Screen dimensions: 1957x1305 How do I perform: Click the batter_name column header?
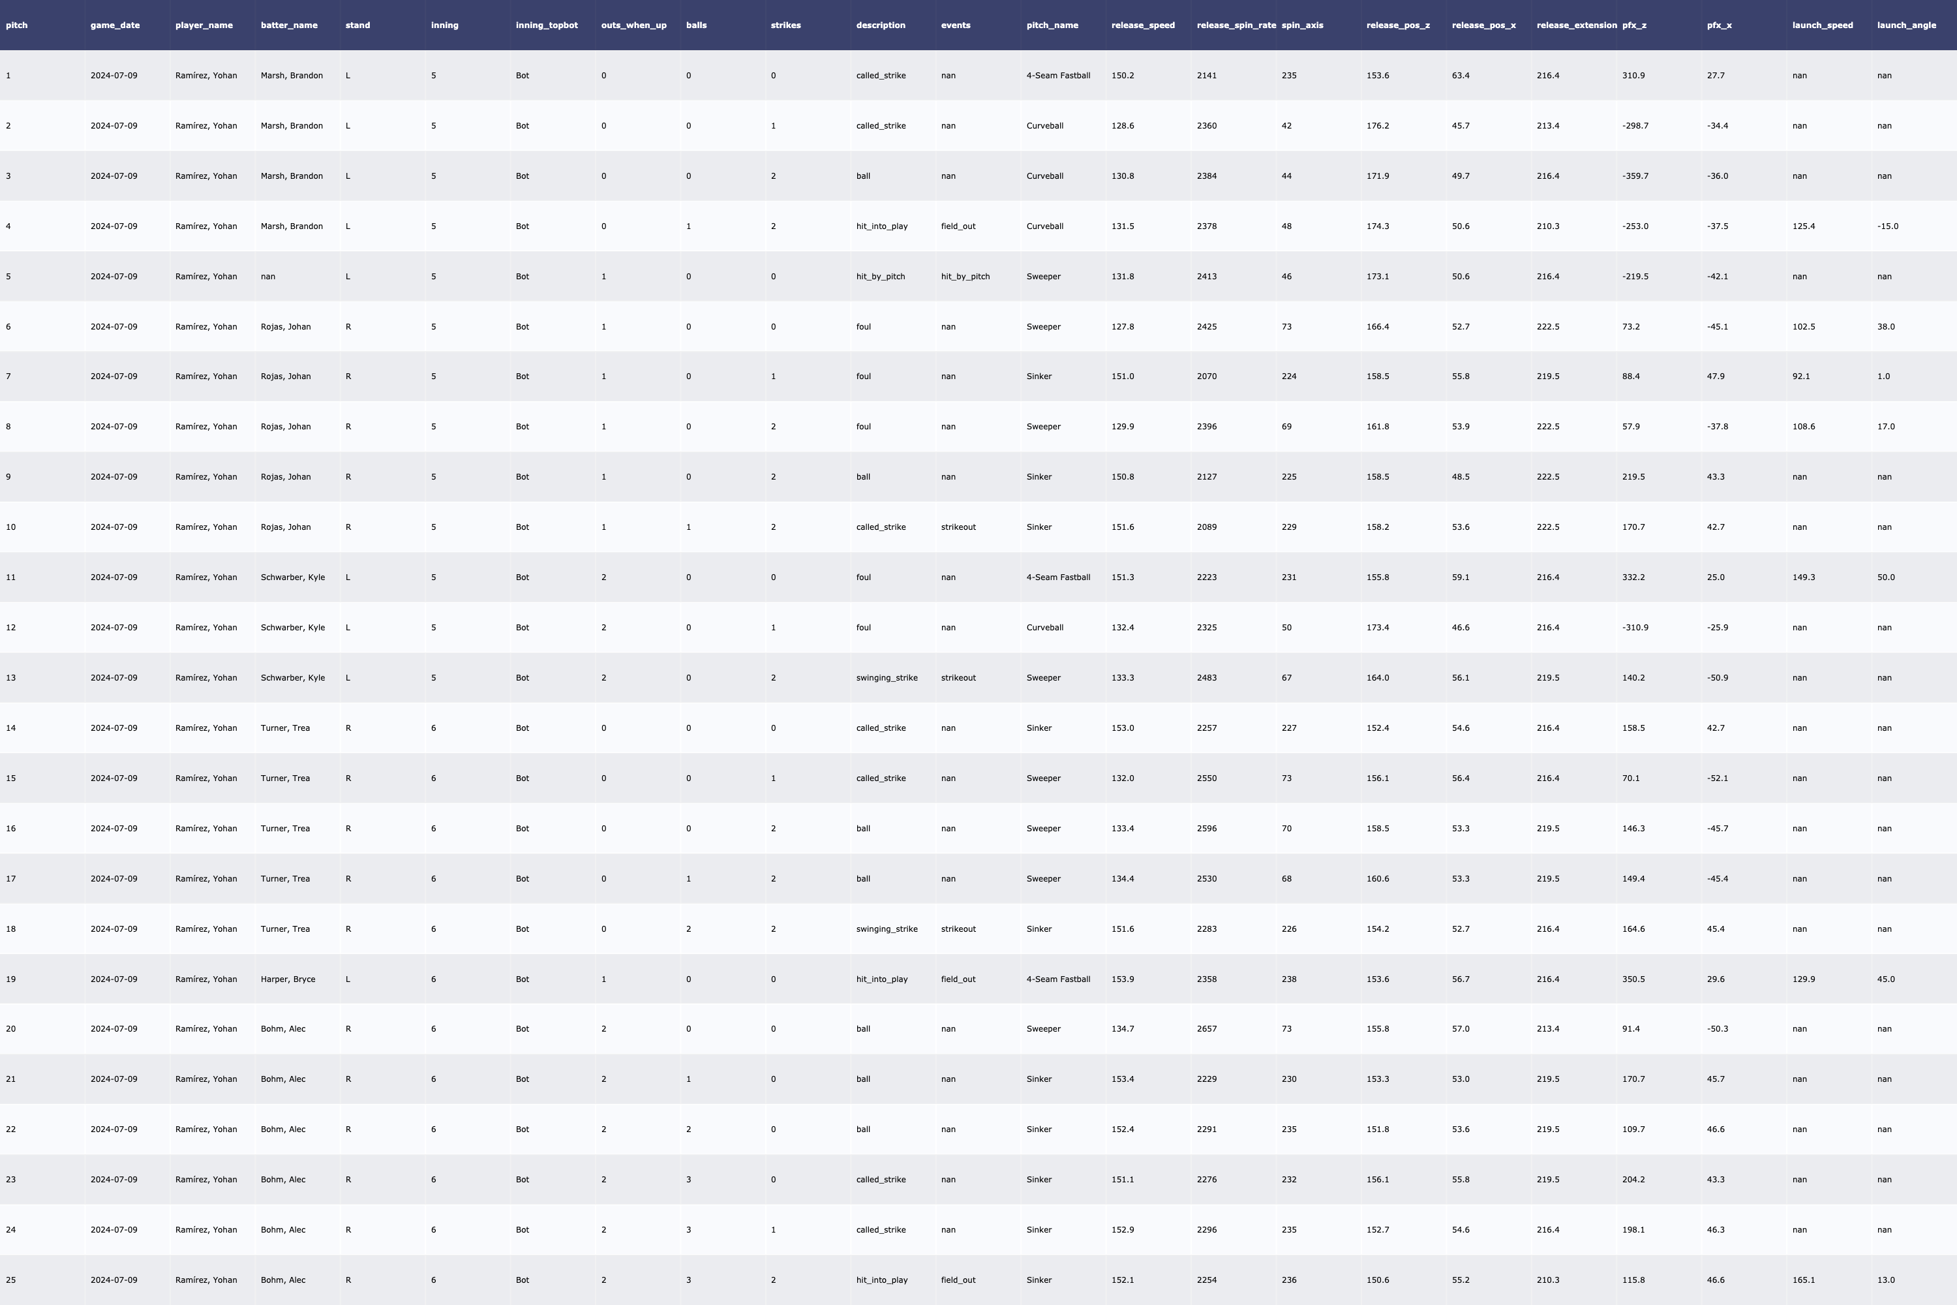tap(289, 25)
